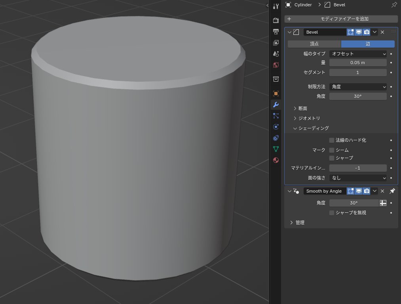The image size is (401, 304).
Task: Toggle Smooth by Angle render display
Action: point(367,191)
